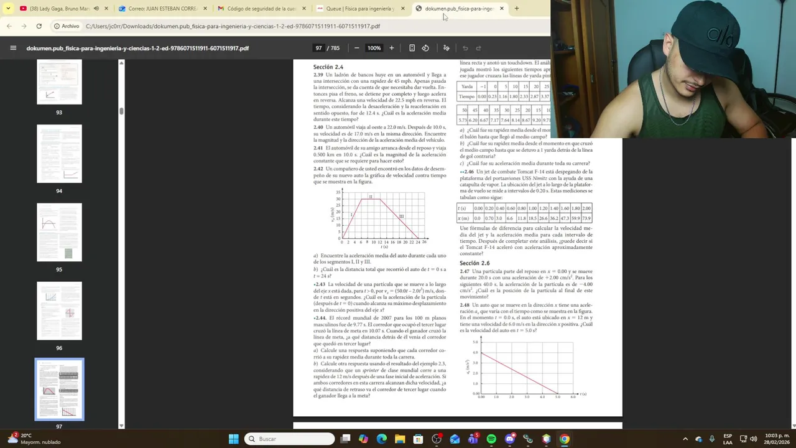The height and width of the screenshot is (448, 796).
Task: Open Microsoft Edge from taskbar
Action: (x=381, y=439)
